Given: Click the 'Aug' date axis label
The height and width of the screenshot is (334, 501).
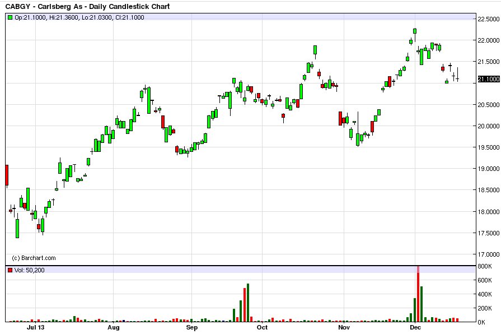Looking at the screenshot, I should pyautogui.click(x=114, y=328).
